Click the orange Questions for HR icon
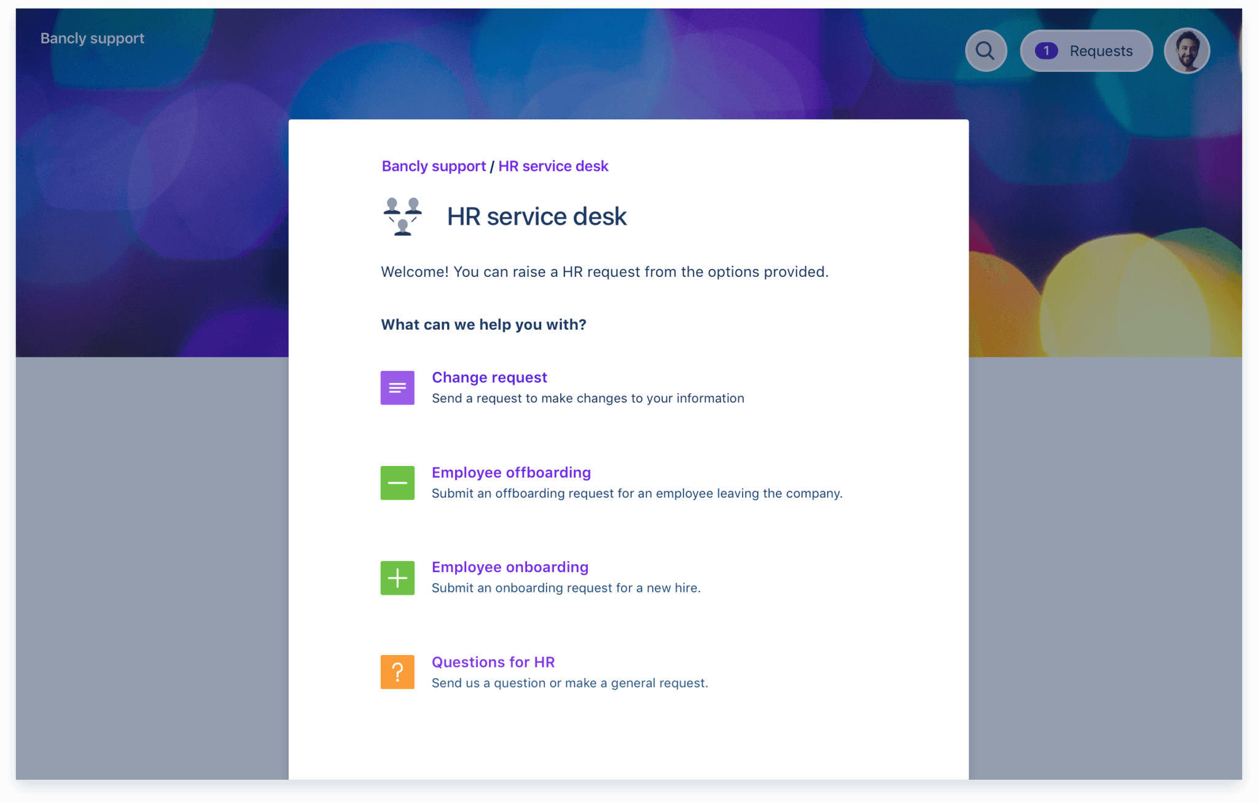Viewport: 1258px width, 803px height. pyautogui.click(x=397, y=672)
